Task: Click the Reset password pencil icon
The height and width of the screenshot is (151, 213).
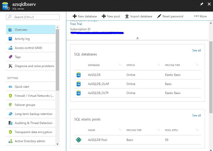Action: point(159,16)
